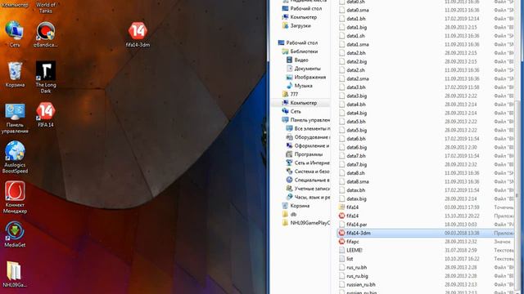Image resolution: width=524 pixels, height=294 pixels.
Task: Select the FIFA 14 desktop shortcut
Action: click(x=46, y=114)
